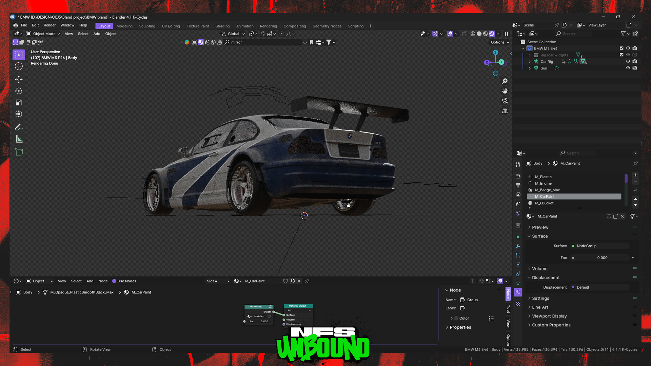Click the pan view hand icon
The width and height of the screenshot is (651, 366).
click(x=505, y=91)
